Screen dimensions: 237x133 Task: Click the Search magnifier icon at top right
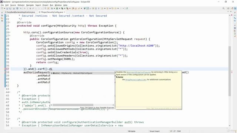(x=223, y=8)
